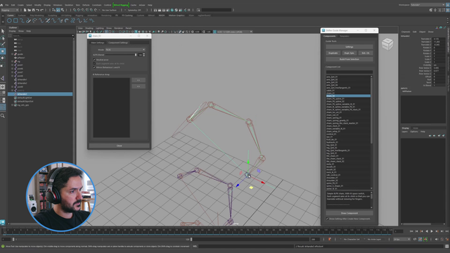The height and width of the screenshot is (253, 450).
Task: Click the EP curve tool shelf icon
Action: (22, 20)
